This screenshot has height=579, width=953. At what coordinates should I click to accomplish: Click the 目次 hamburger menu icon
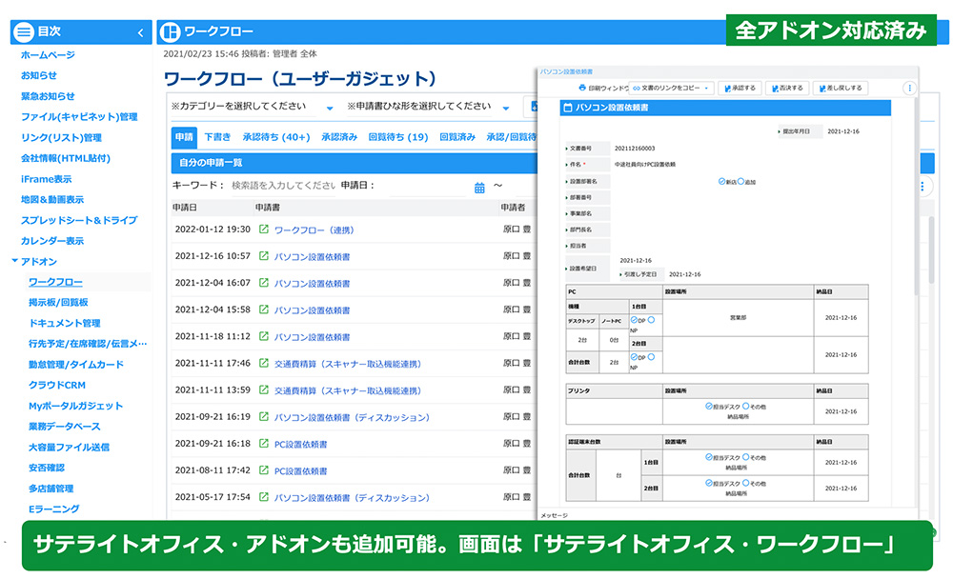(24, 31)
